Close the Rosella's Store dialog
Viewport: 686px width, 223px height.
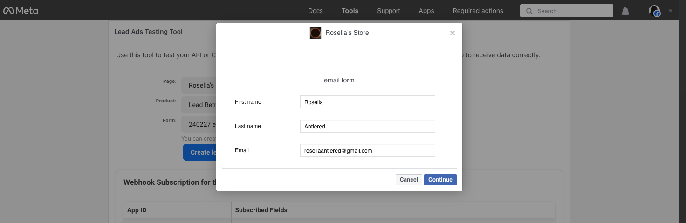coord(452,33)
